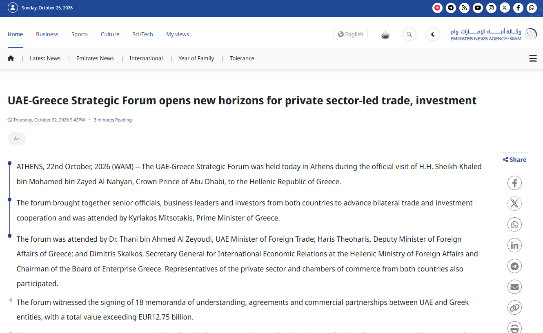543x333 pixels.
Task: Share article on WhatsApp from sidebar
Action: coord(514,225)
